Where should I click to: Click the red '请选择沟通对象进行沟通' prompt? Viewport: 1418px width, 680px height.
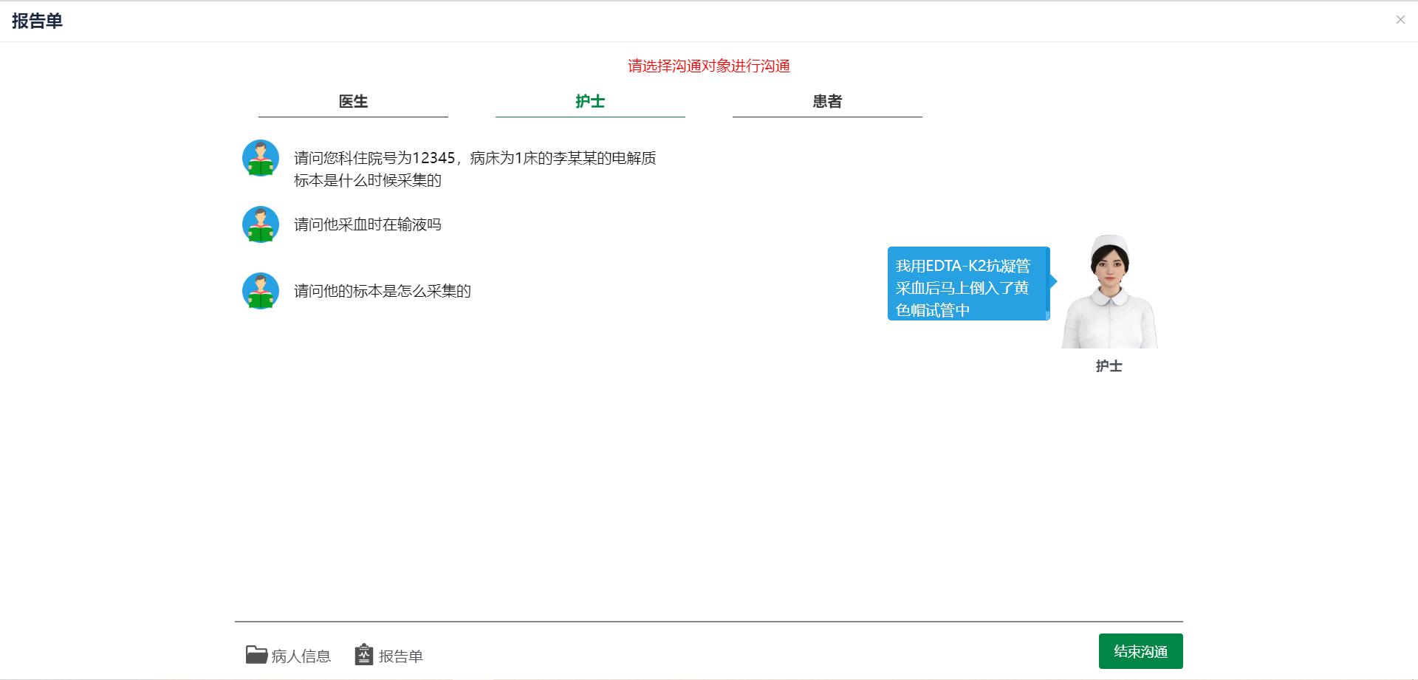708,66
